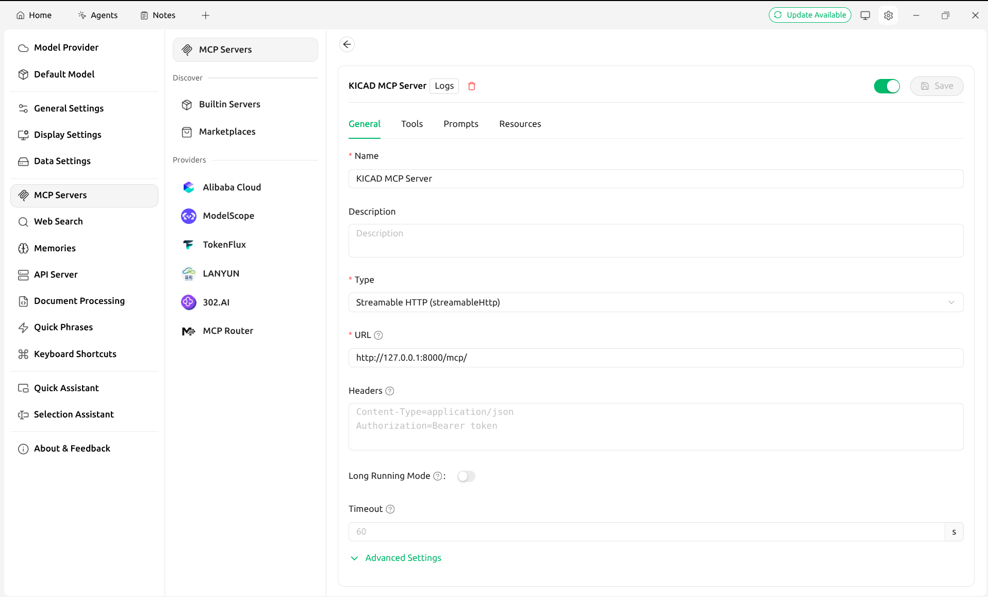The height and width of the screenshot is (597, 988).
Task: Click the Description text area
Action: (655, 240)
